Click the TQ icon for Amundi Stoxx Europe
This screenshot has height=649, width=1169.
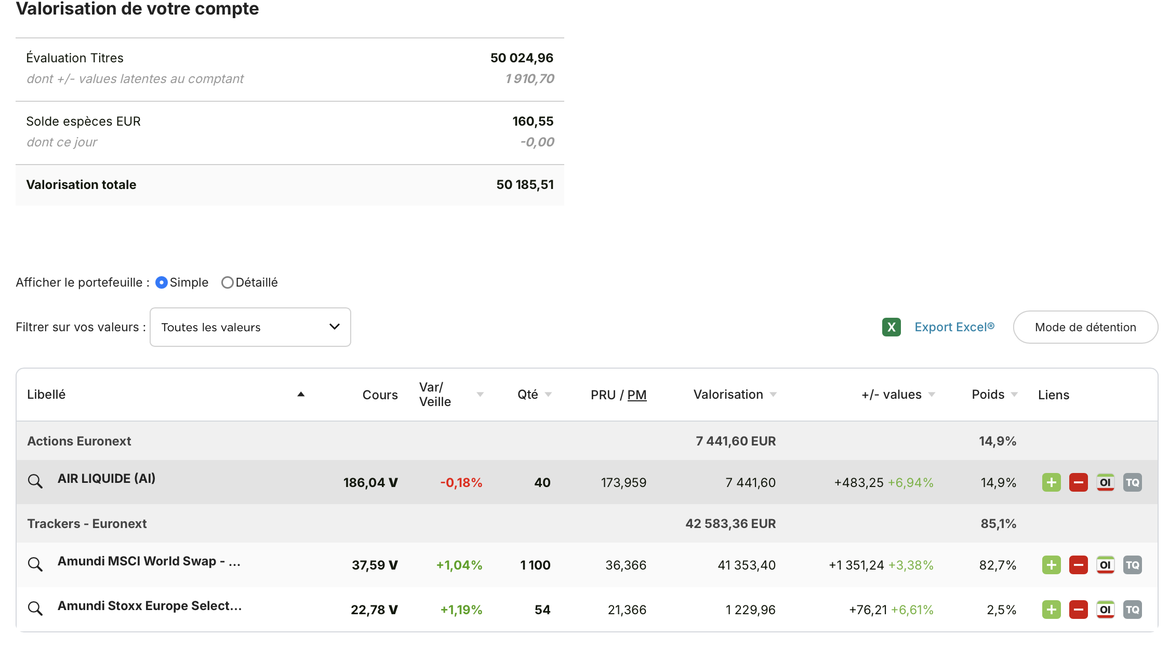coord(1132,610)
